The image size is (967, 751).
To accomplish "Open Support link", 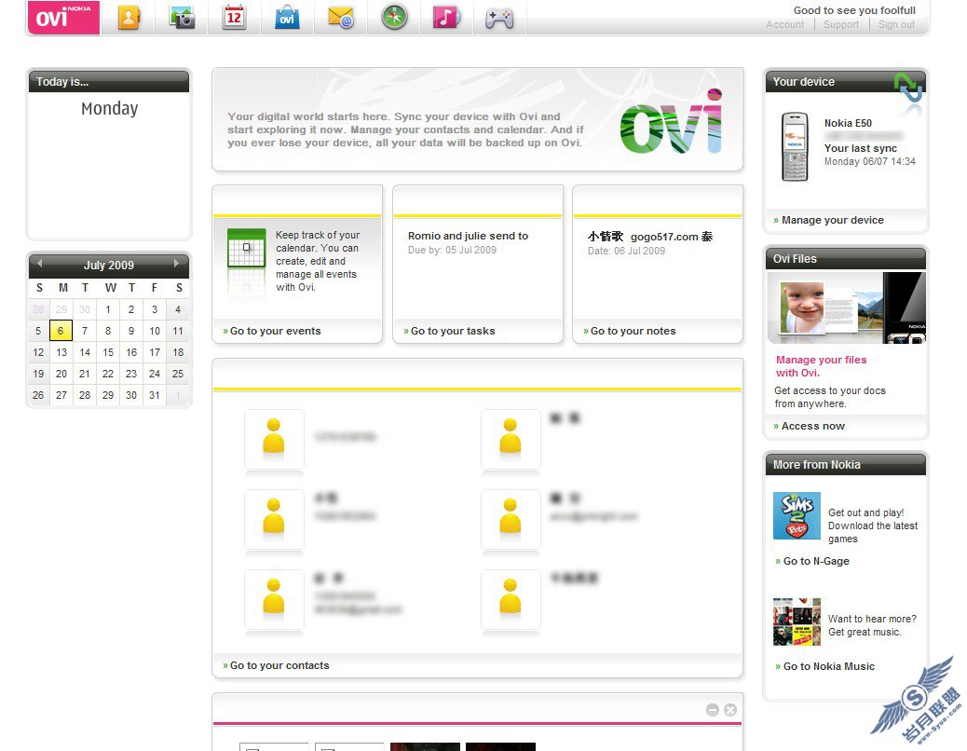I will 841,24.
